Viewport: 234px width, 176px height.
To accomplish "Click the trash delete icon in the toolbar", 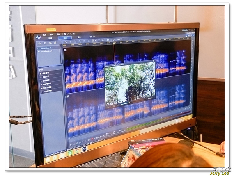I will (x=84, y=41).
